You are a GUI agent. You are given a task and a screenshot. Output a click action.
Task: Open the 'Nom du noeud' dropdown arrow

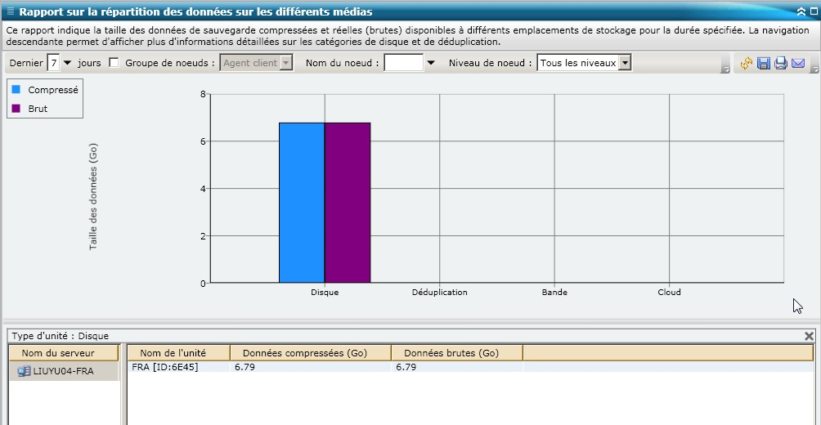click(x=430, y=63)
